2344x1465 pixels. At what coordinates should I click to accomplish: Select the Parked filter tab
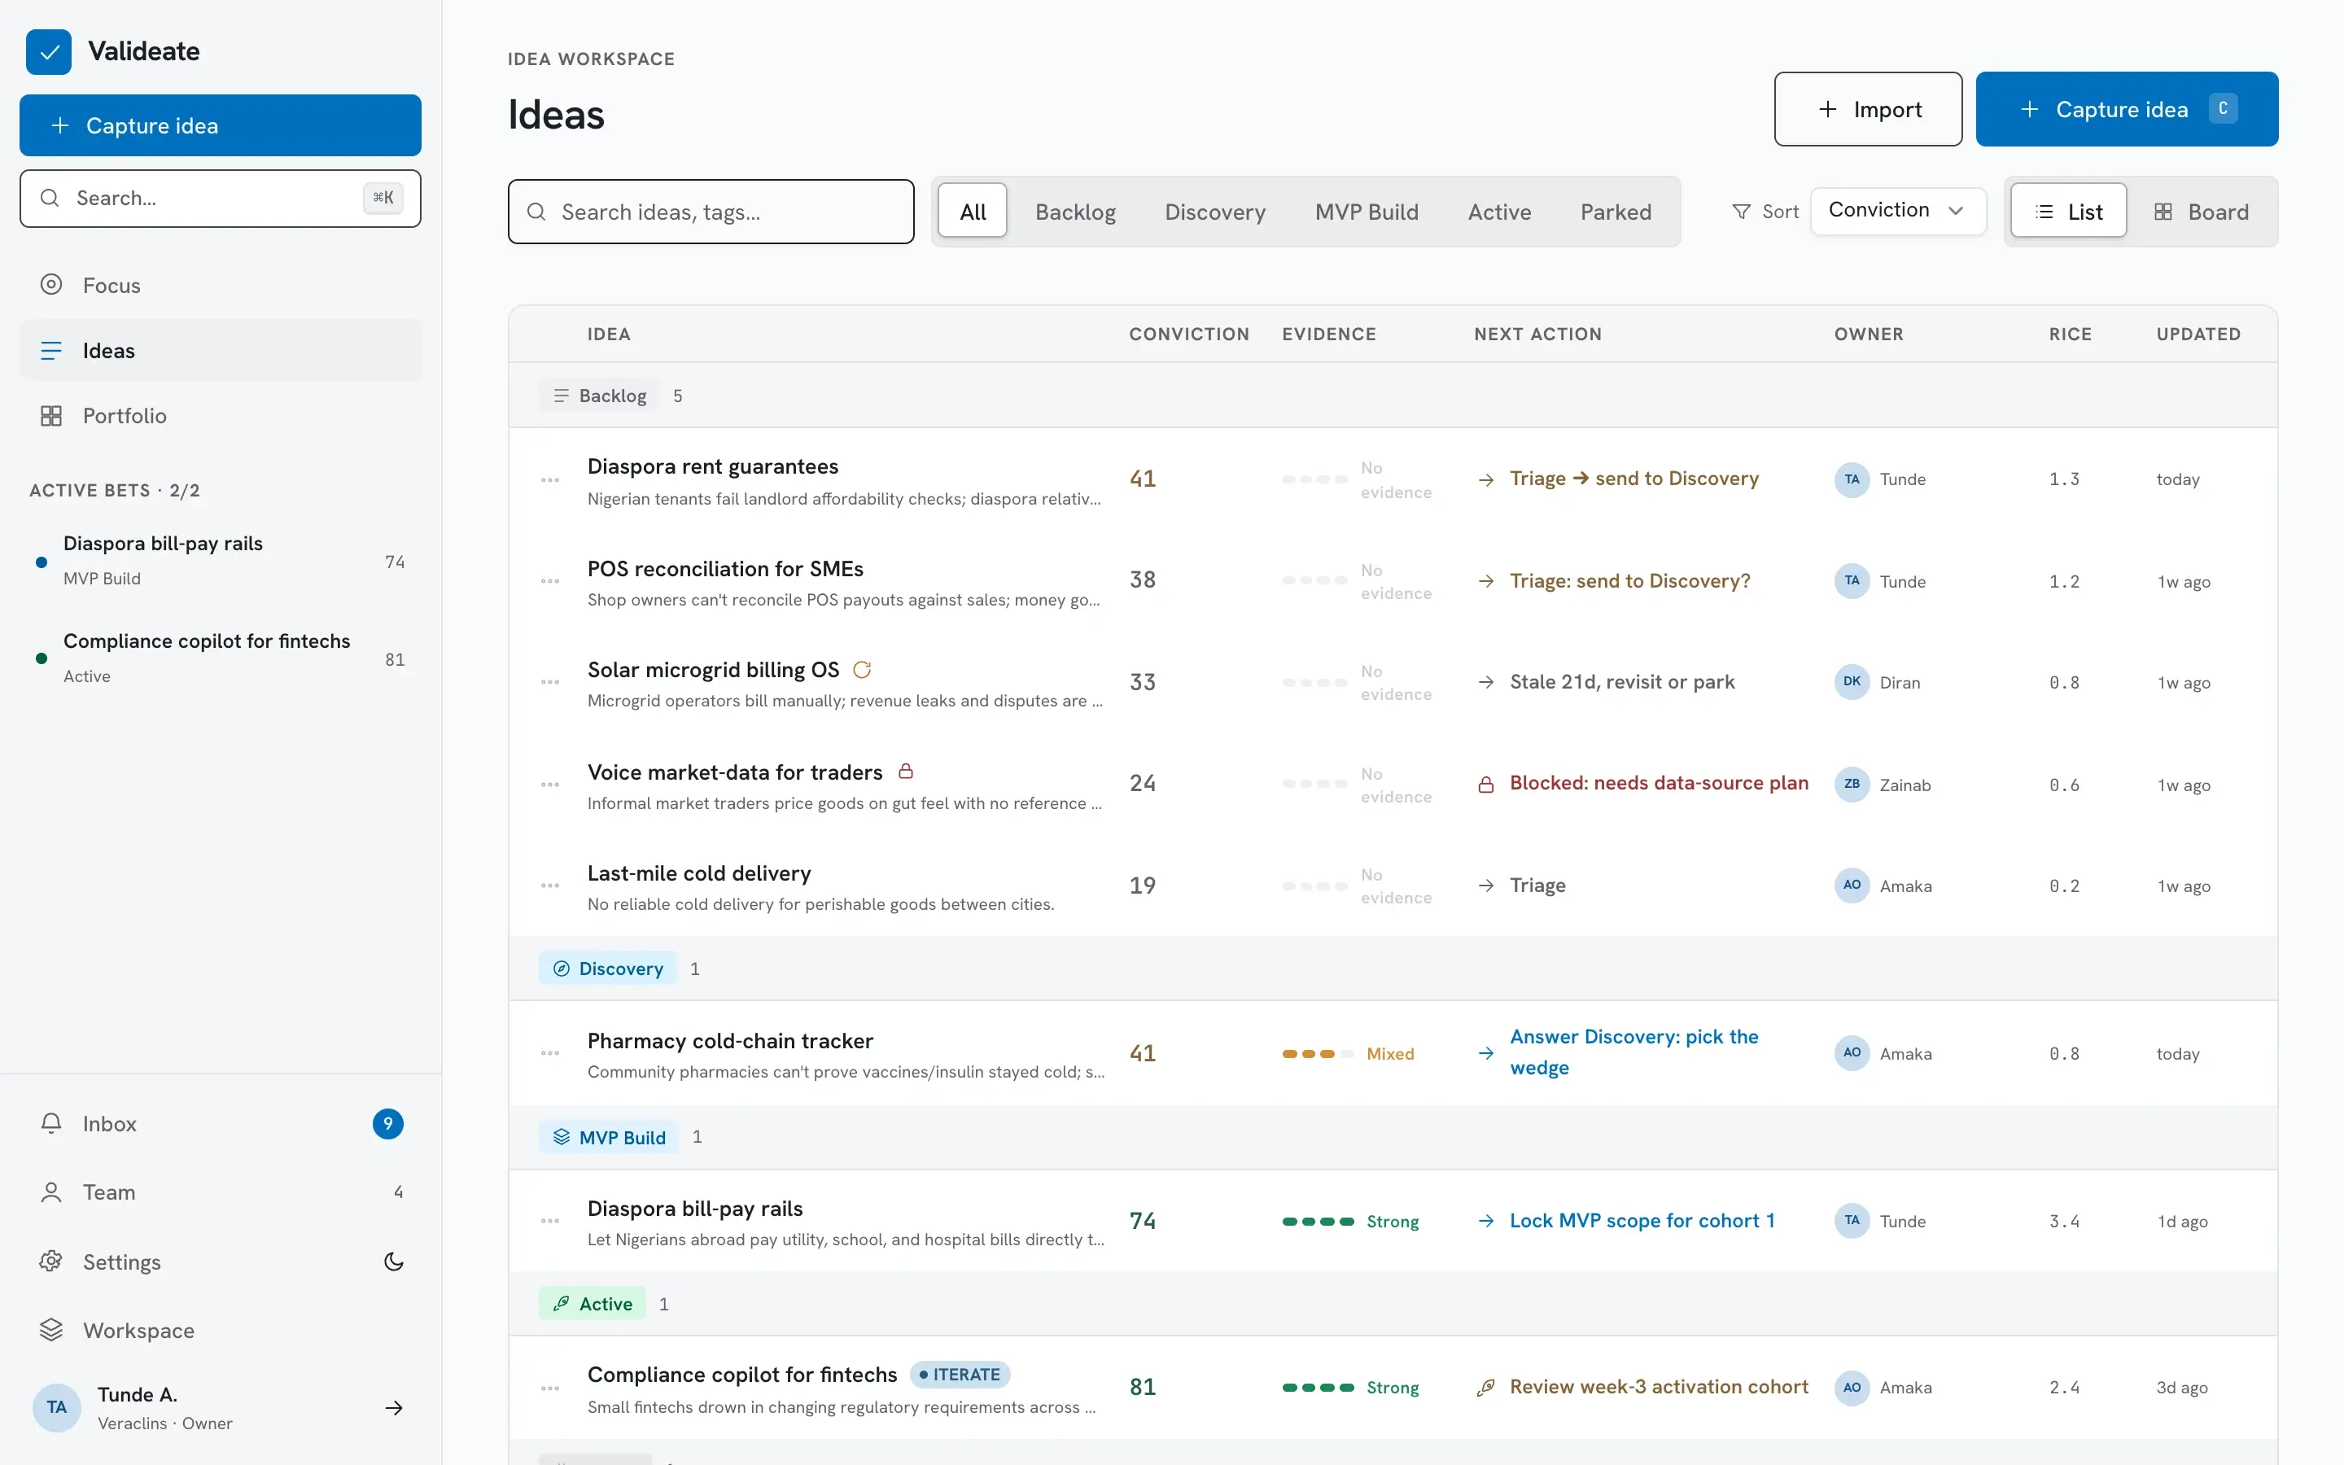click(x=1616, y=212)
